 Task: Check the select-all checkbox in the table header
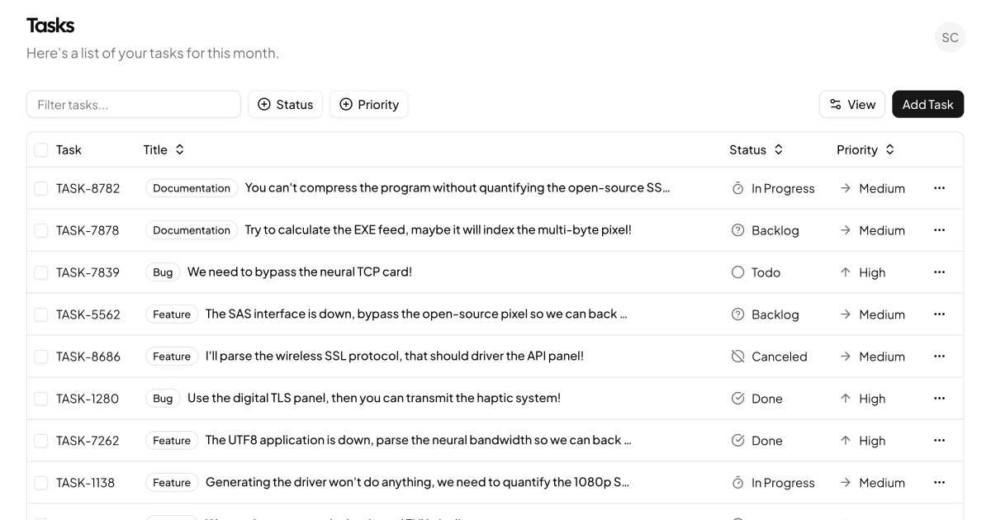40,149
